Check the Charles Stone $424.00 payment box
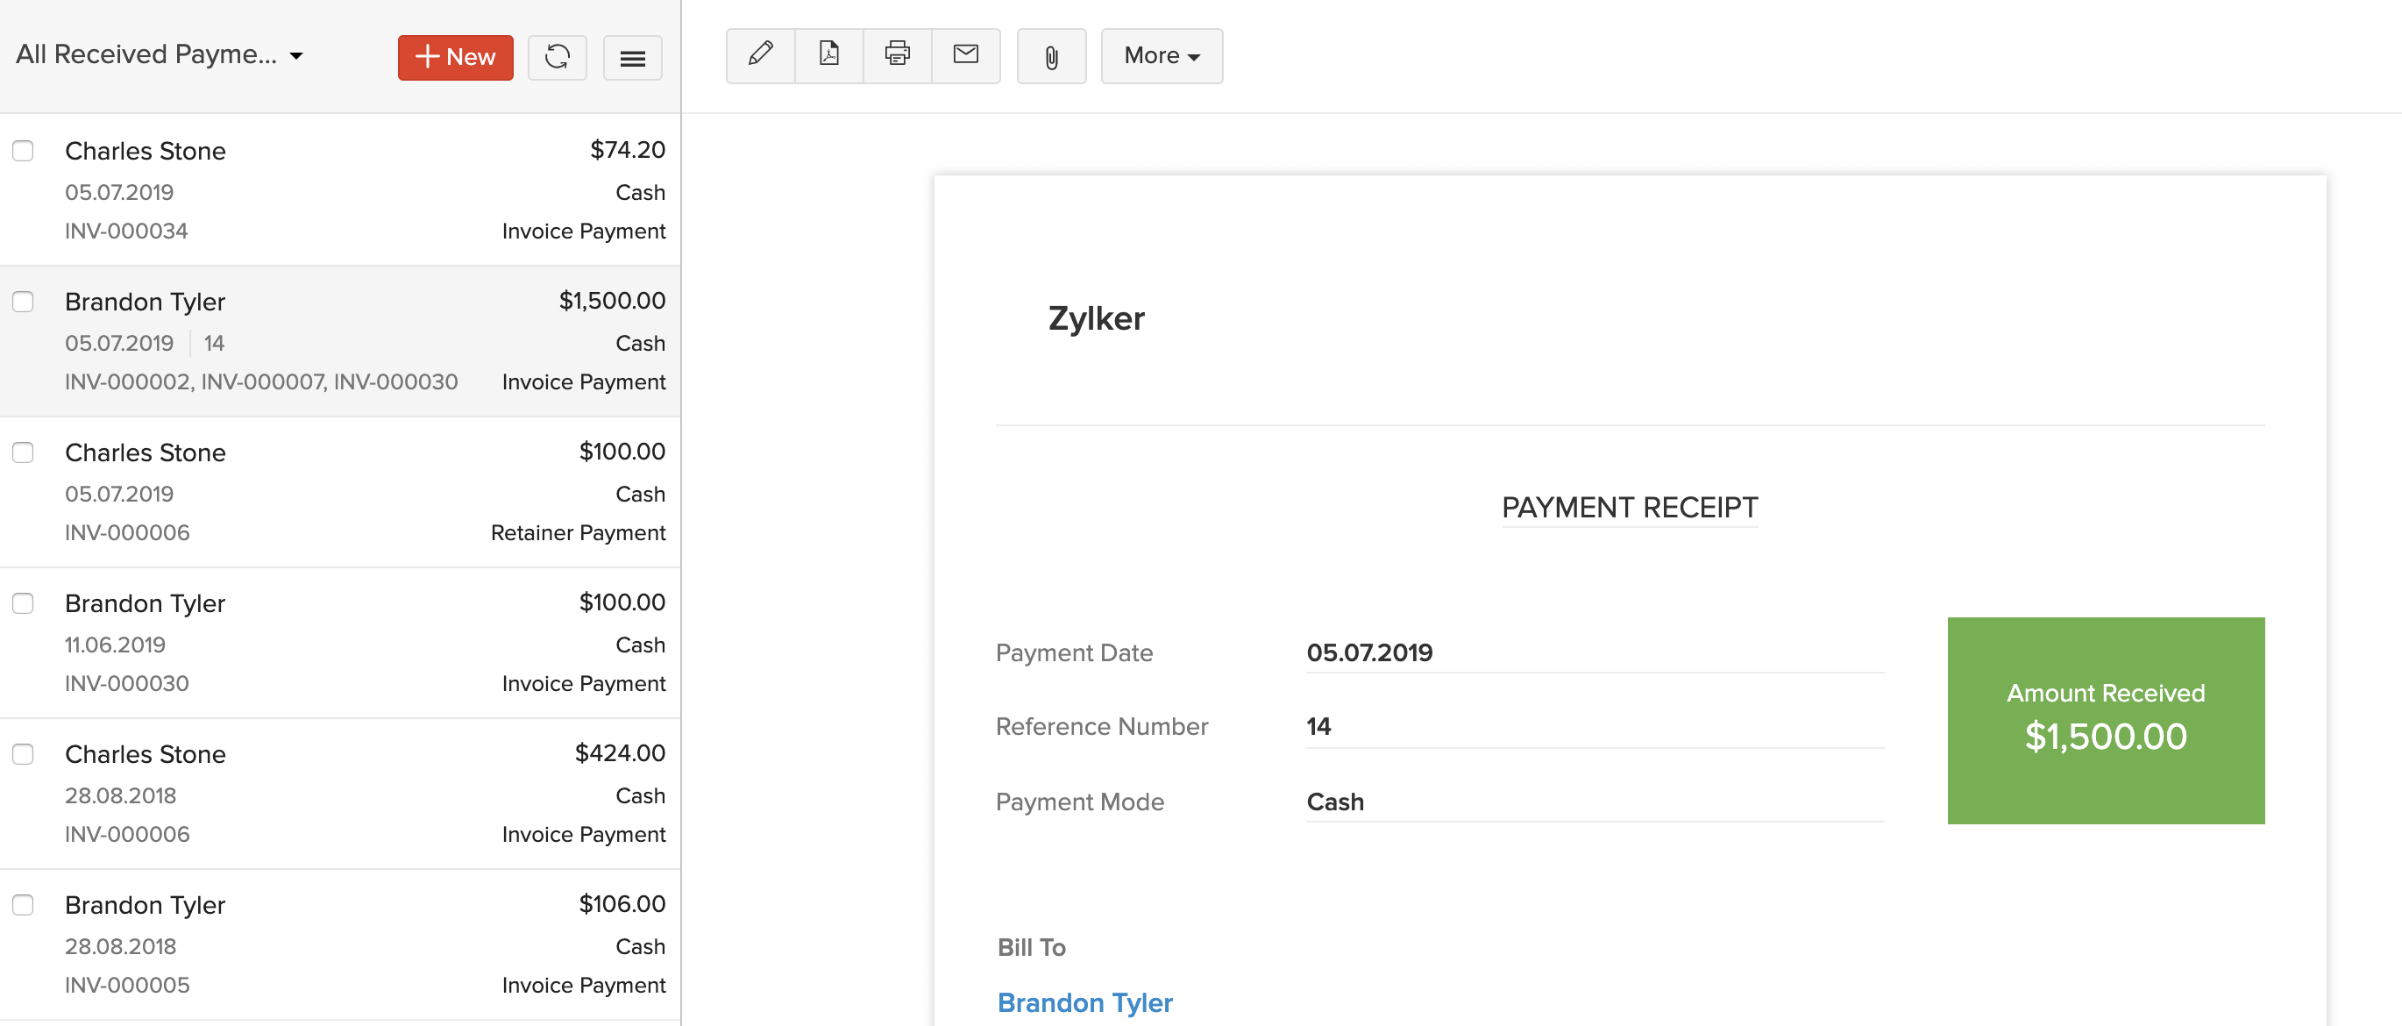Viewport: 2402px width, 1026px height. (24, 753)
